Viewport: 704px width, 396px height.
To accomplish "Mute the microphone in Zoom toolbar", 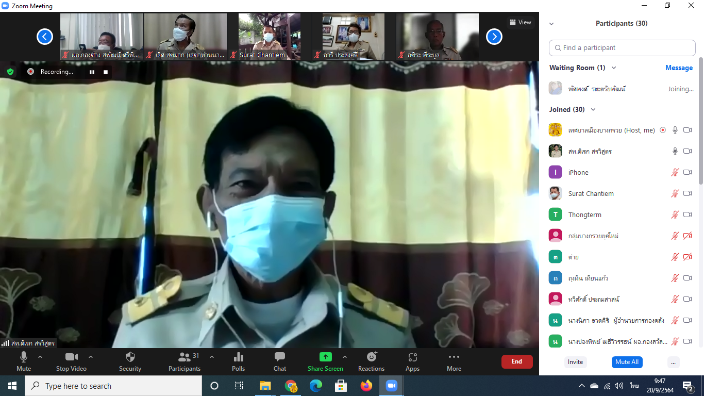I will point(24,361).
